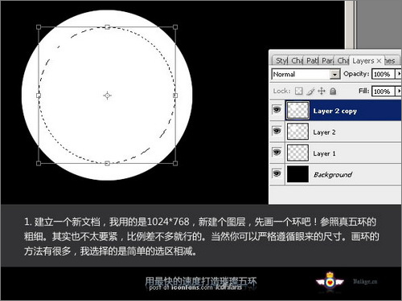Hide the Layer 2 copy layer
This screenshot has width=402, height=301.
pyautogui.click(x=277, y=109)
